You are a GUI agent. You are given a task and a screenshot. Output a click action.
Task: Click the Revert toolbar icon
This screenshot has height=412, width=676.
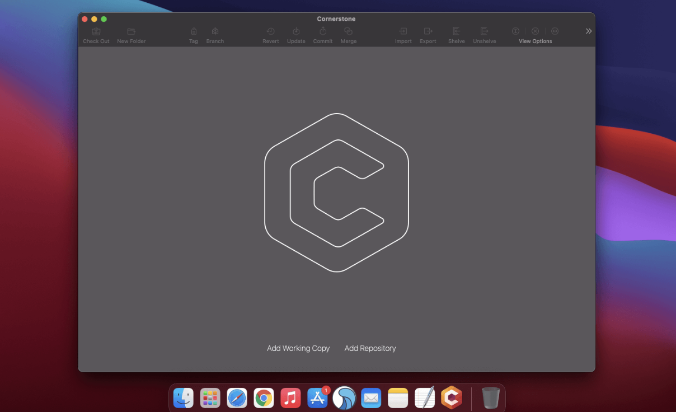pos(270,32)
